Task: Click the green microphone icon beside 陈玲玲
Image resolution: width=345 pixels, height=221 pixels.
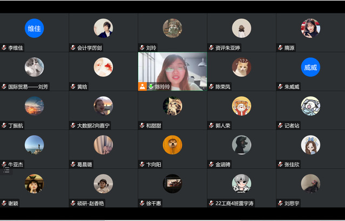Action: point(151,86)
